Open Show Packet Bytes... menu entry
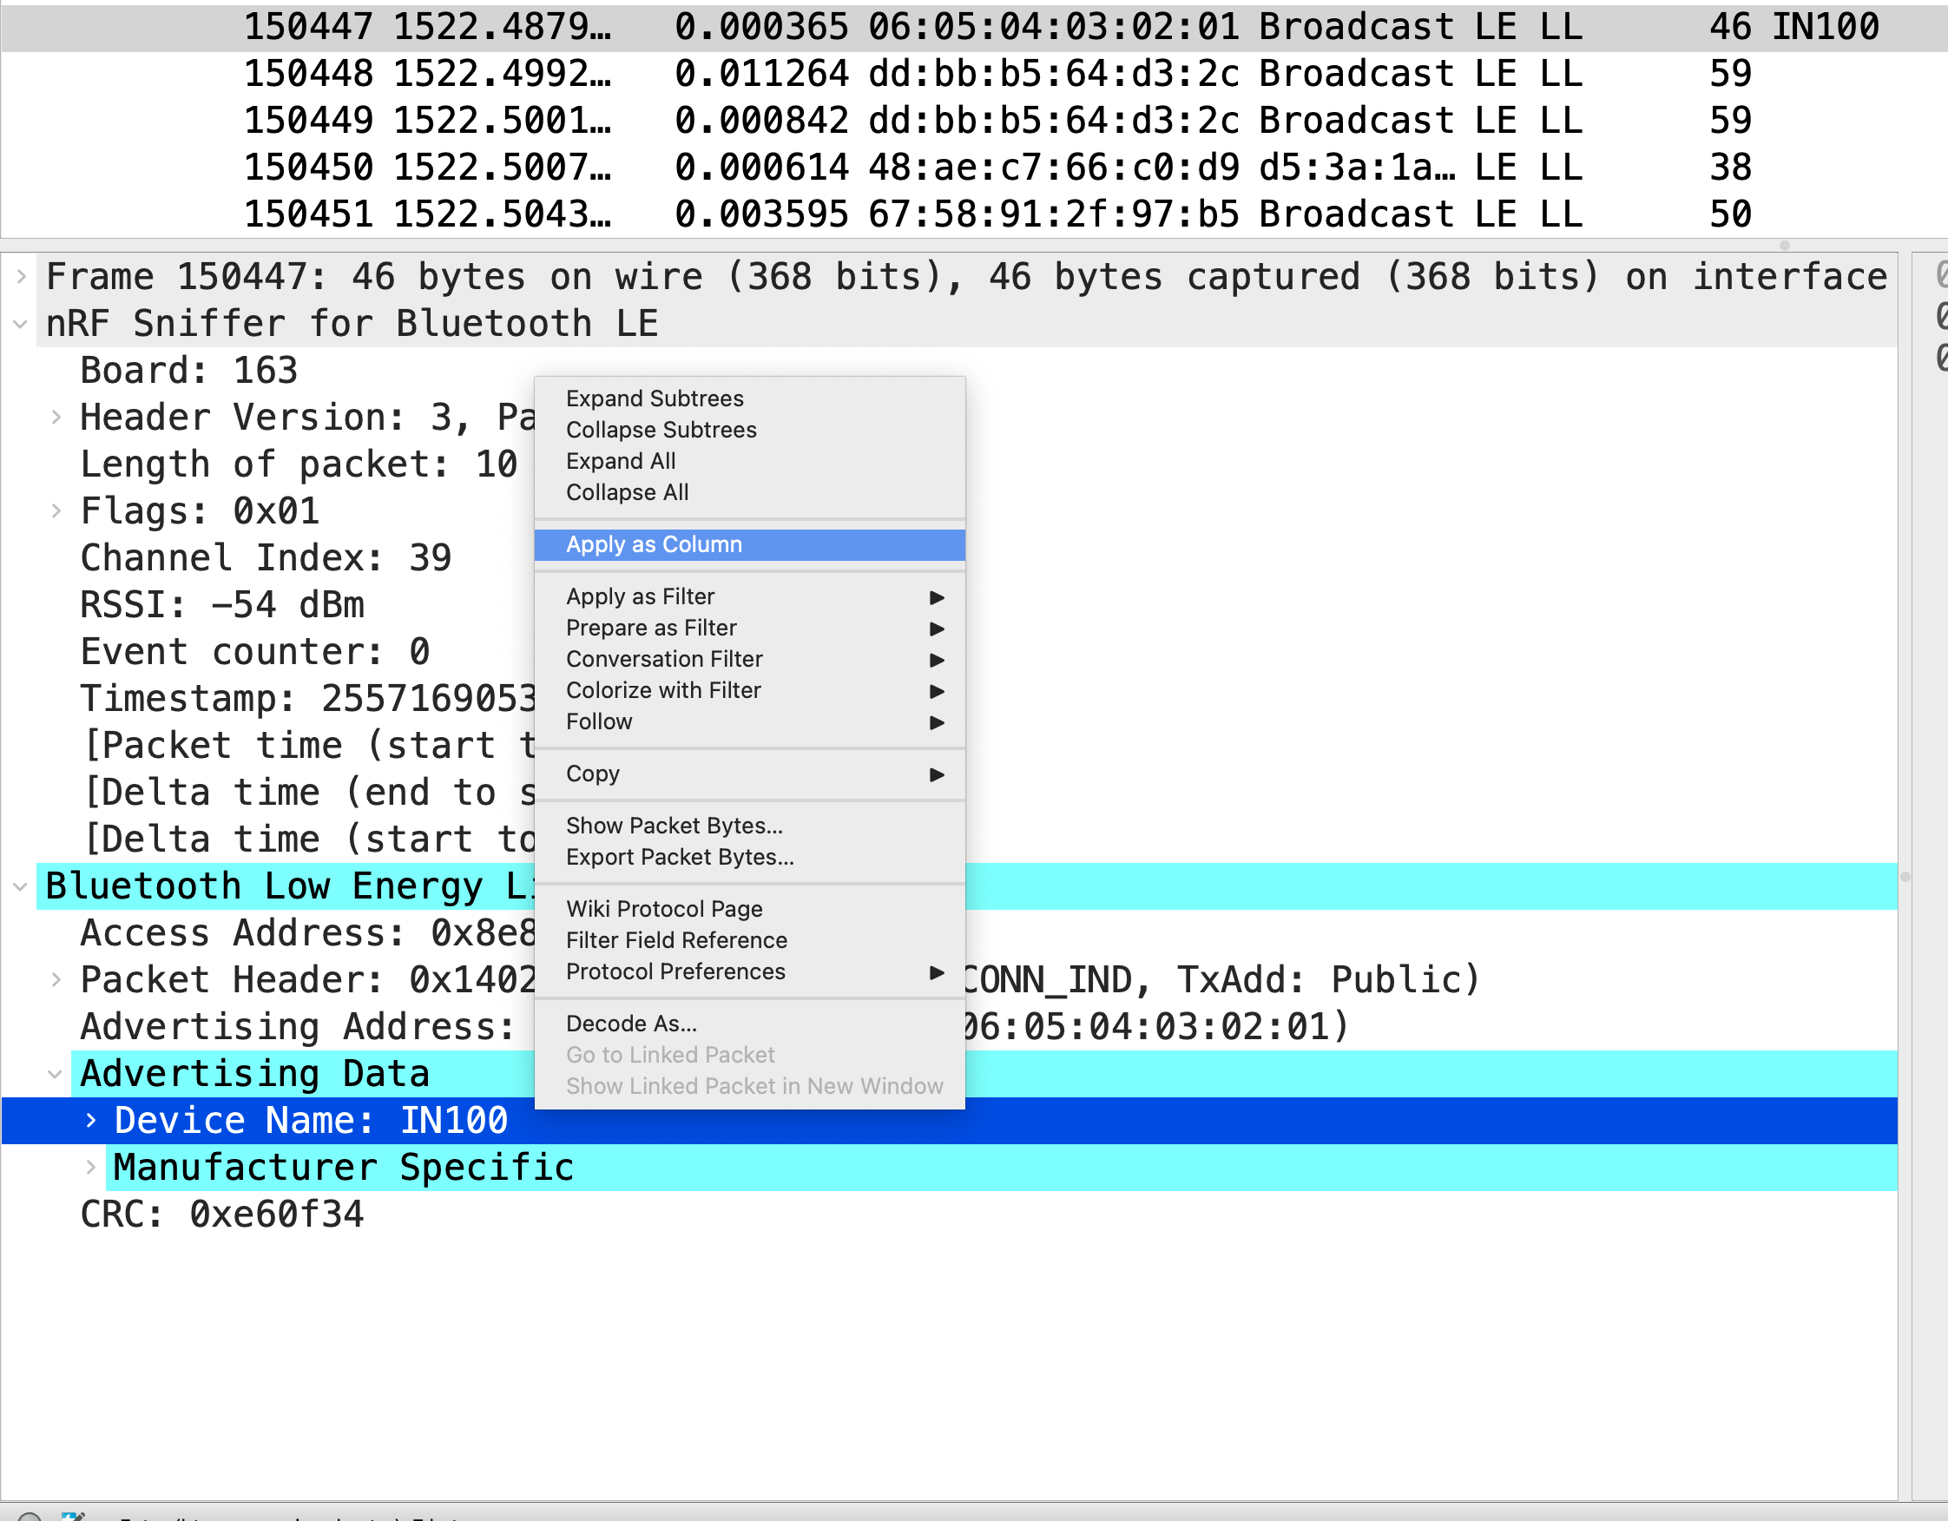The image size is (1948, 1521). [674, 826]
